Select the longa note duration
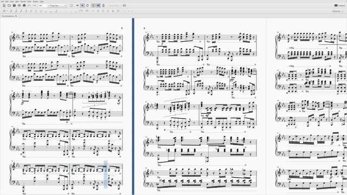Screen dimensions: 347x195 click(56, 11)
